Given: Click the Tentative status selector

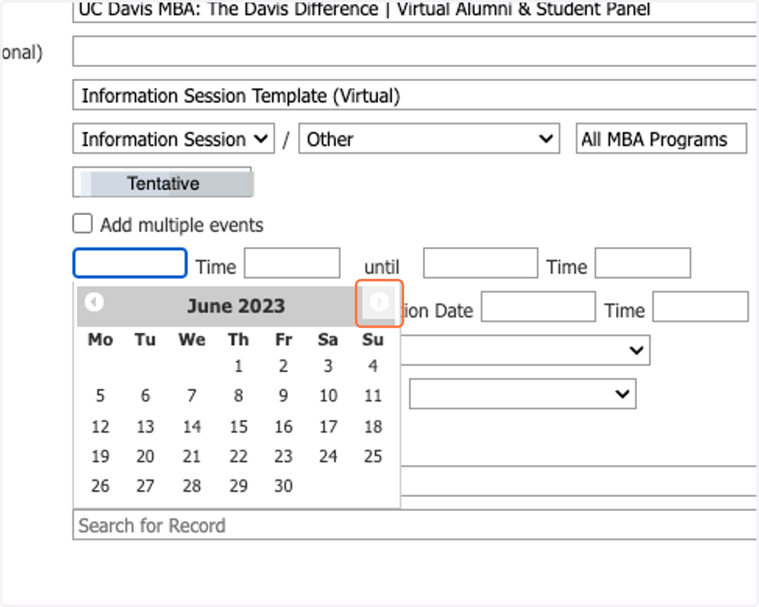Looking at the screenshot, I should pos(163,183).
